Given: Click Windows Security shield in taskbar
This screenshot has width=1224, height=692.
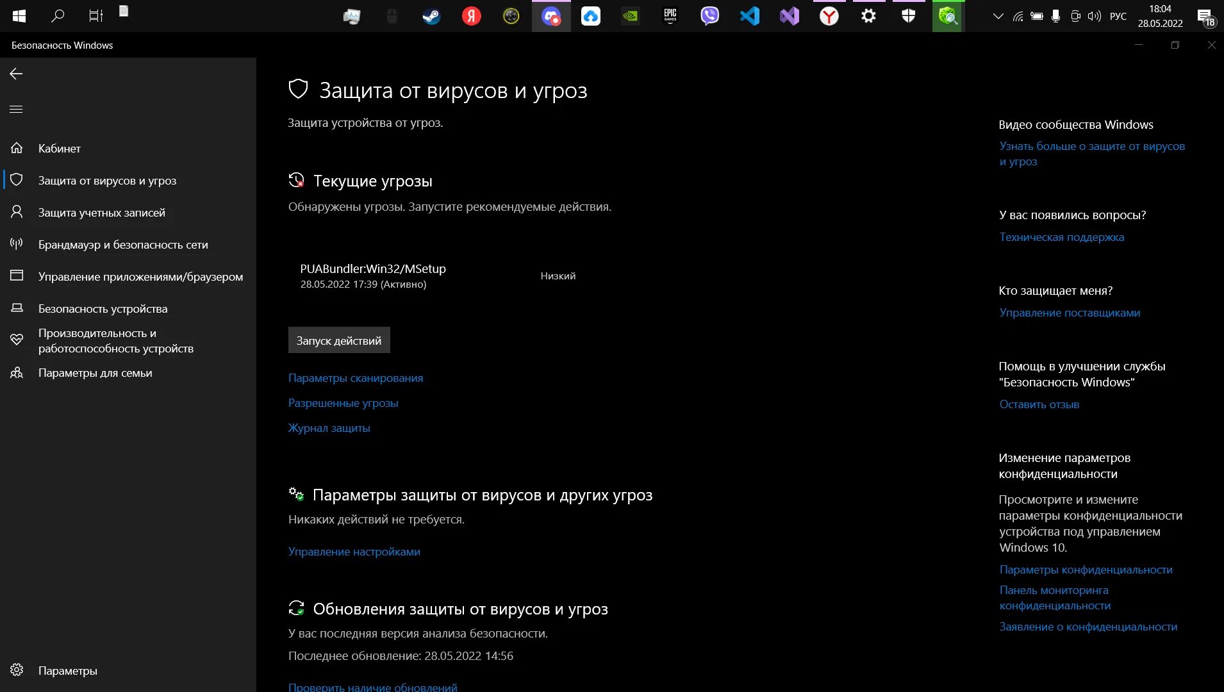Looking at the screenshot, I should (909, 16).
